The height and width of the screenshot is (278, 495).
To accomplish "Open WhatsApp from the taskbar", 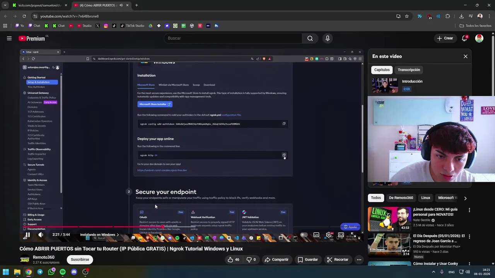I will [51, 272].
